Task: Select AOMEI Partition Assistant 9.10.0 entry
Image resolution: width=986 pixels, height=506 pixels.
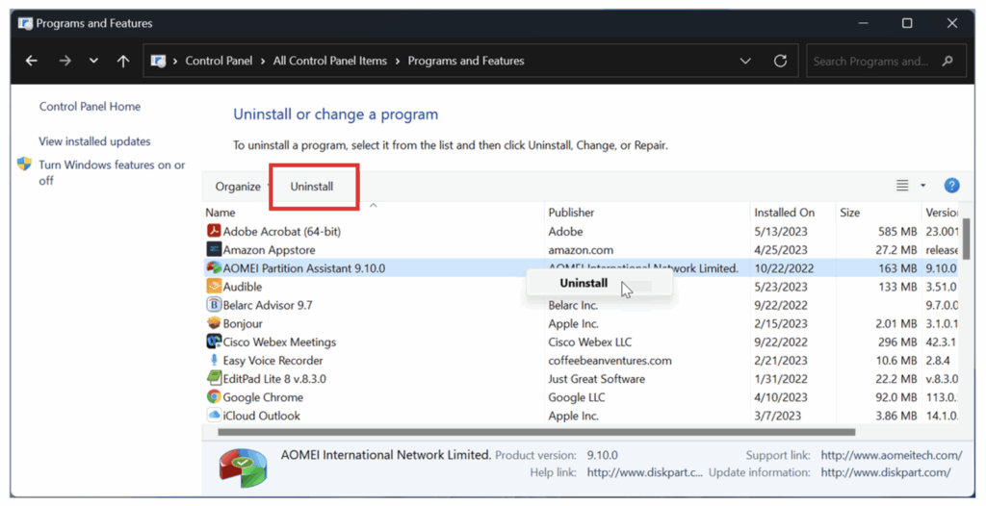Action: [x=304, y=268]
